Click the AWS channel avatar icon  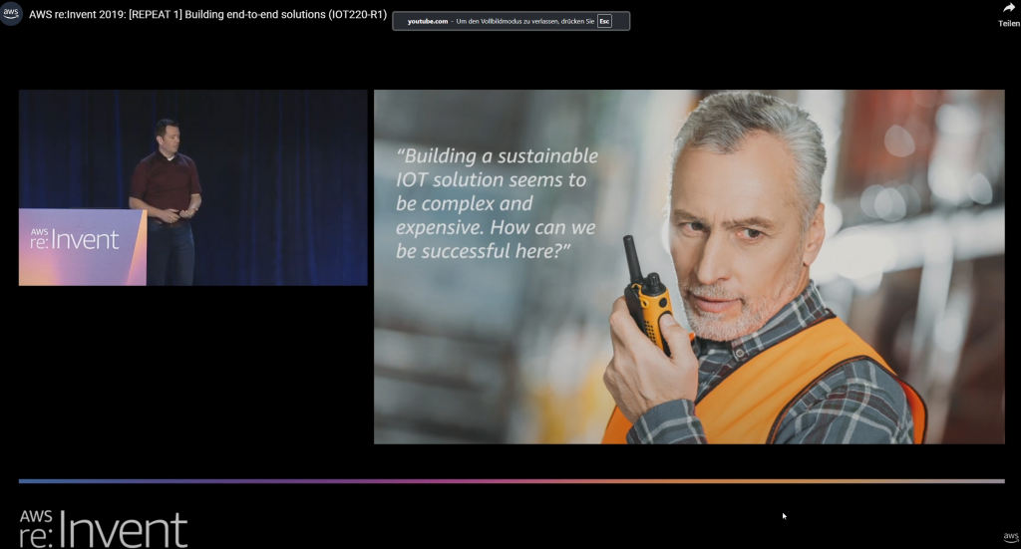click(x=12, y=14)
